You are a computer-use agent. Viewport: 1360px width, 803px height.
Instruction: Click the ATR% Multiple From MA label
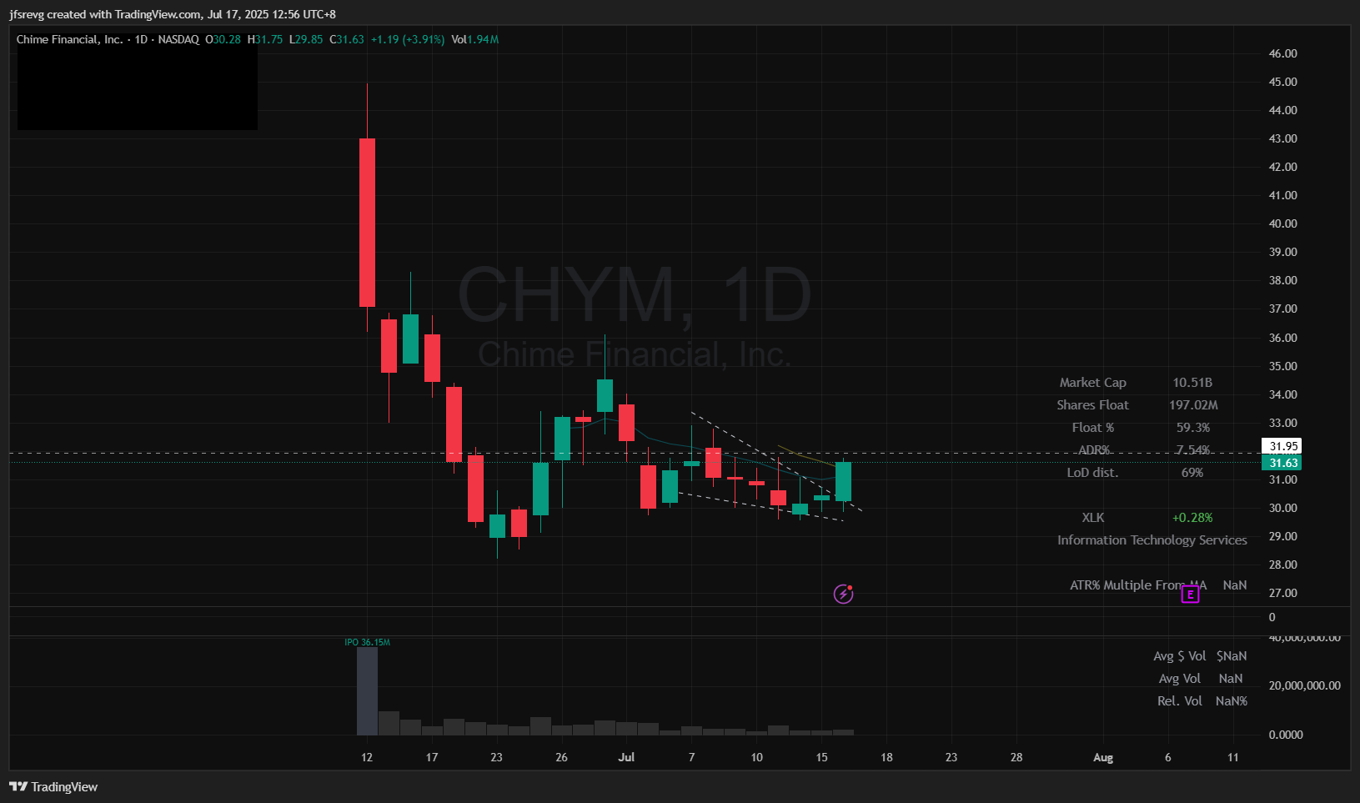click(1138, 585)
